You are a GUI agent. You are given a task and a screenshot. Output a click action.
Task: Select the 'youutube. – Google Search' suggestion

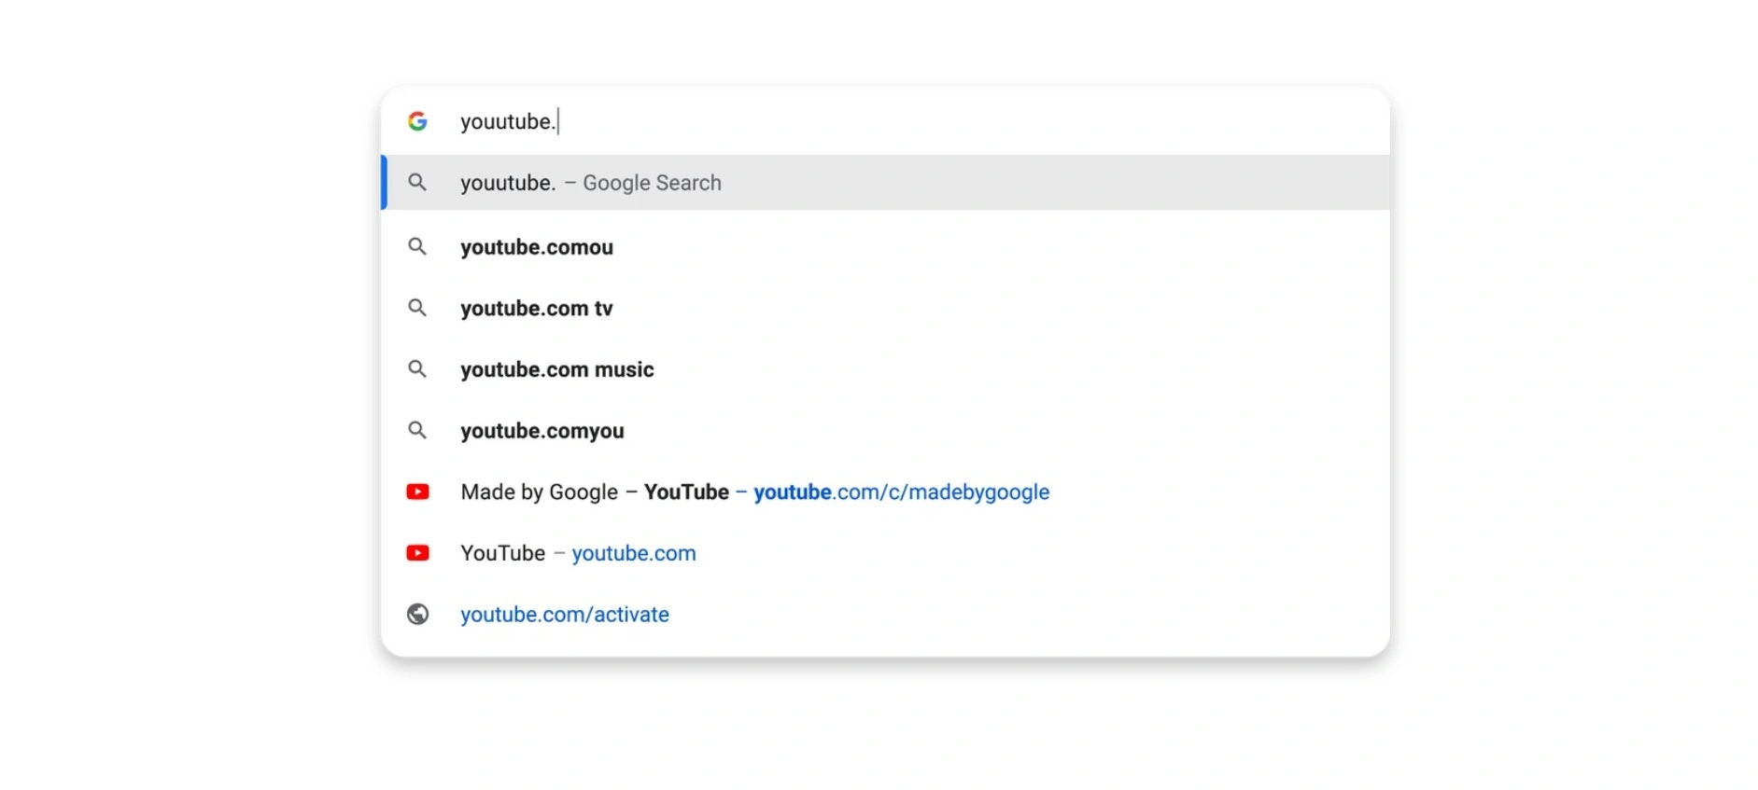click(885, 183)
